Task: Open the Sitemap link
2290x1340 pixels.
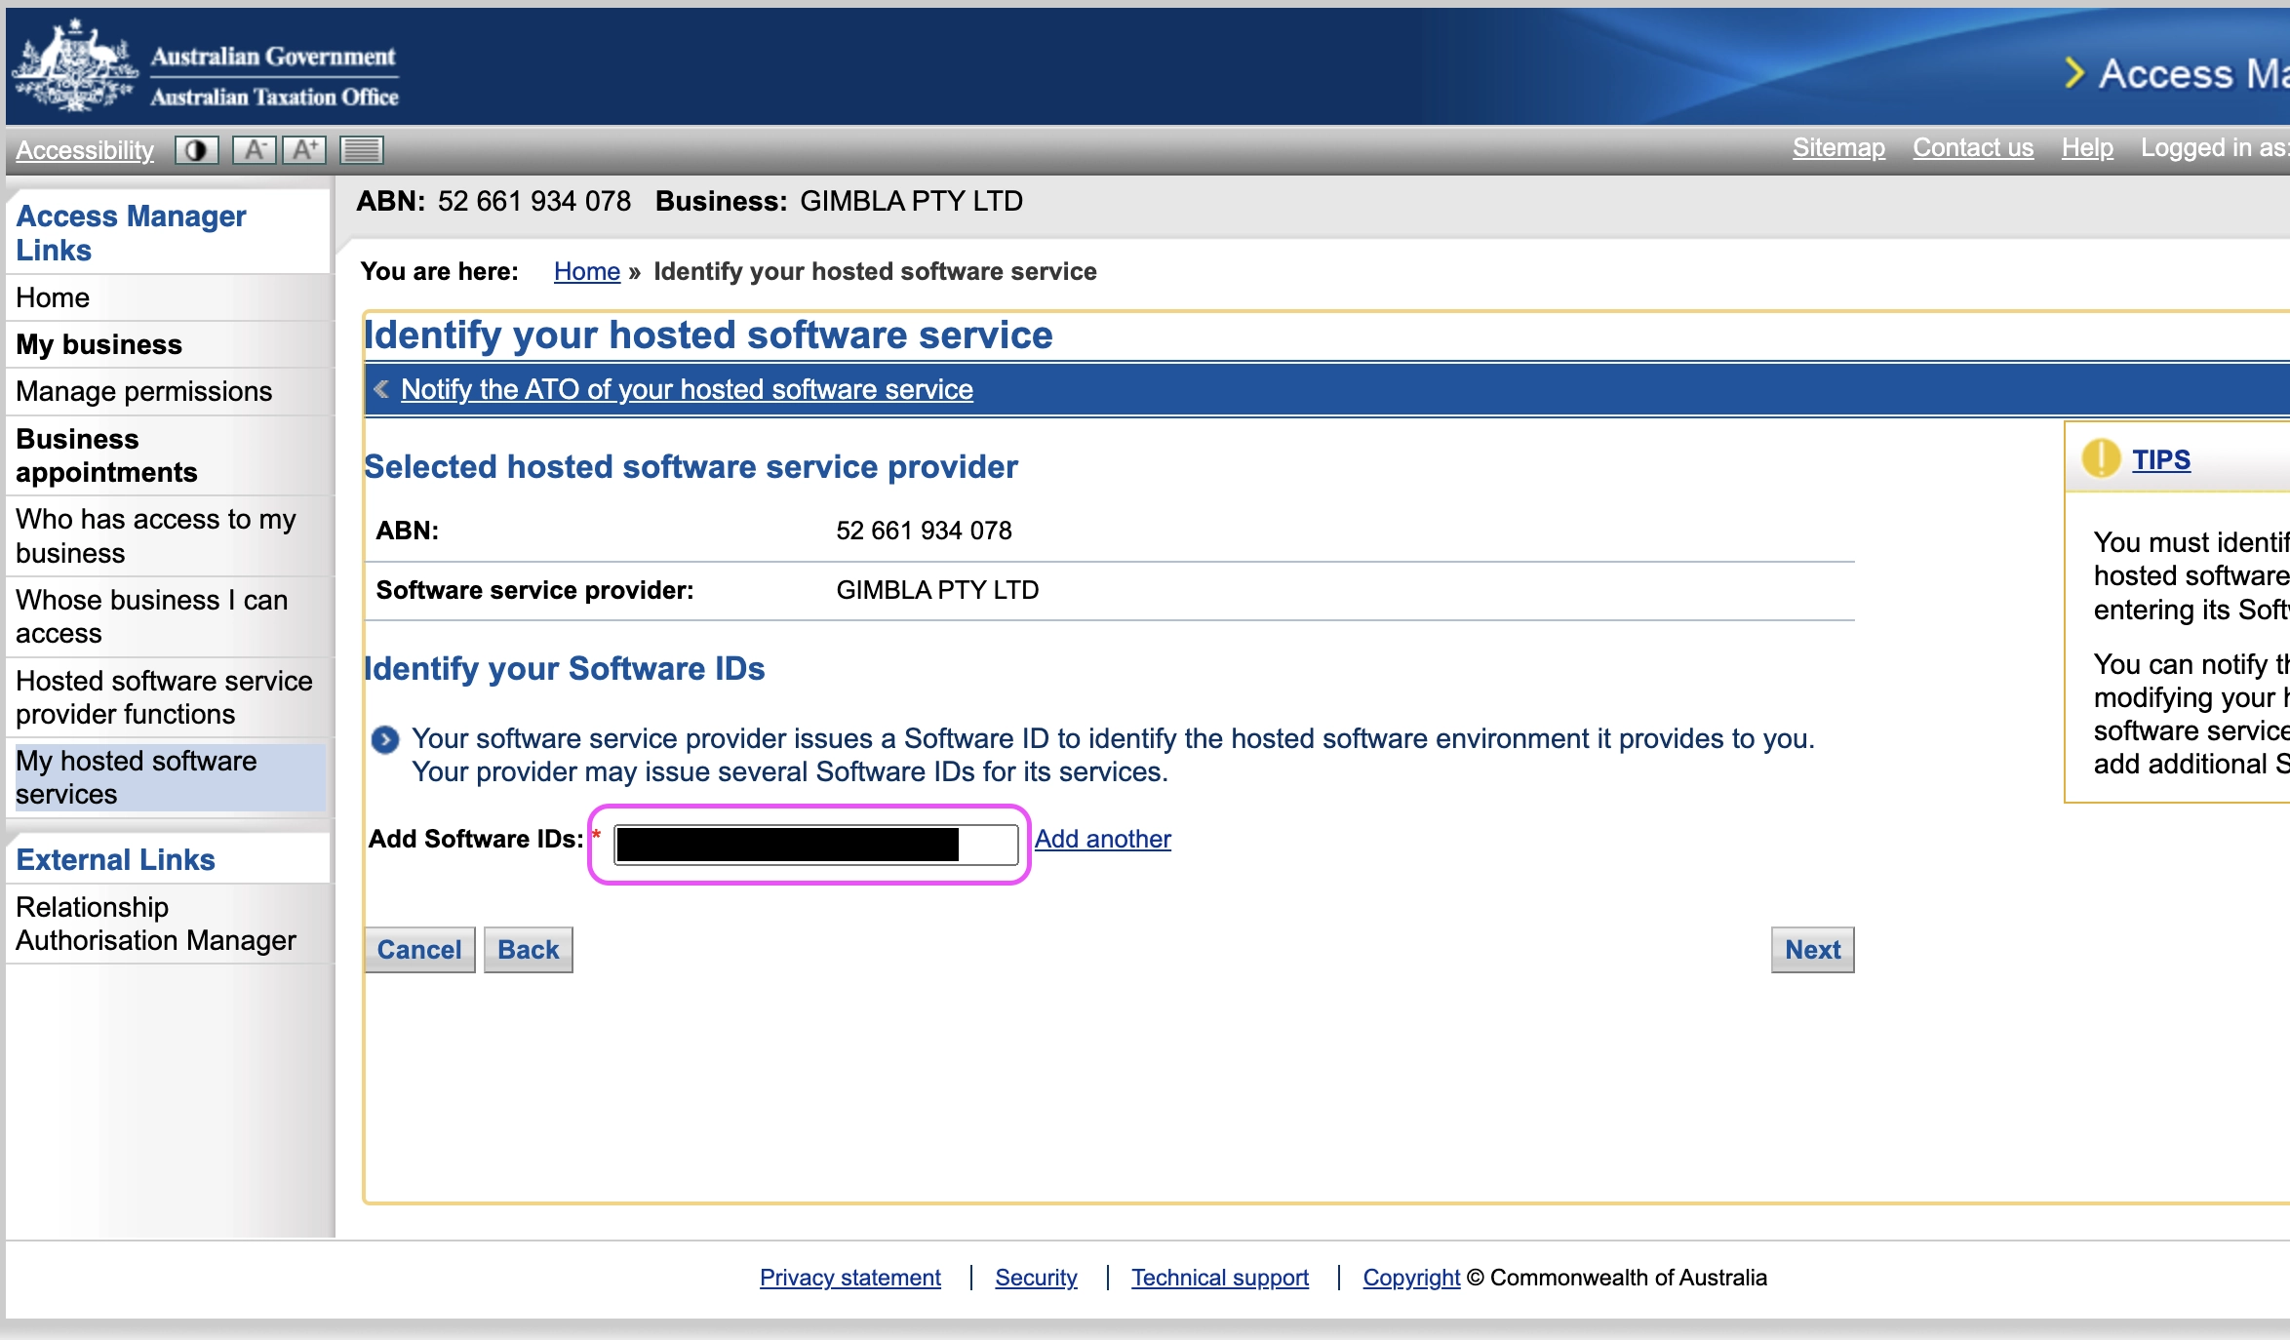Action: pos(1837,148)
